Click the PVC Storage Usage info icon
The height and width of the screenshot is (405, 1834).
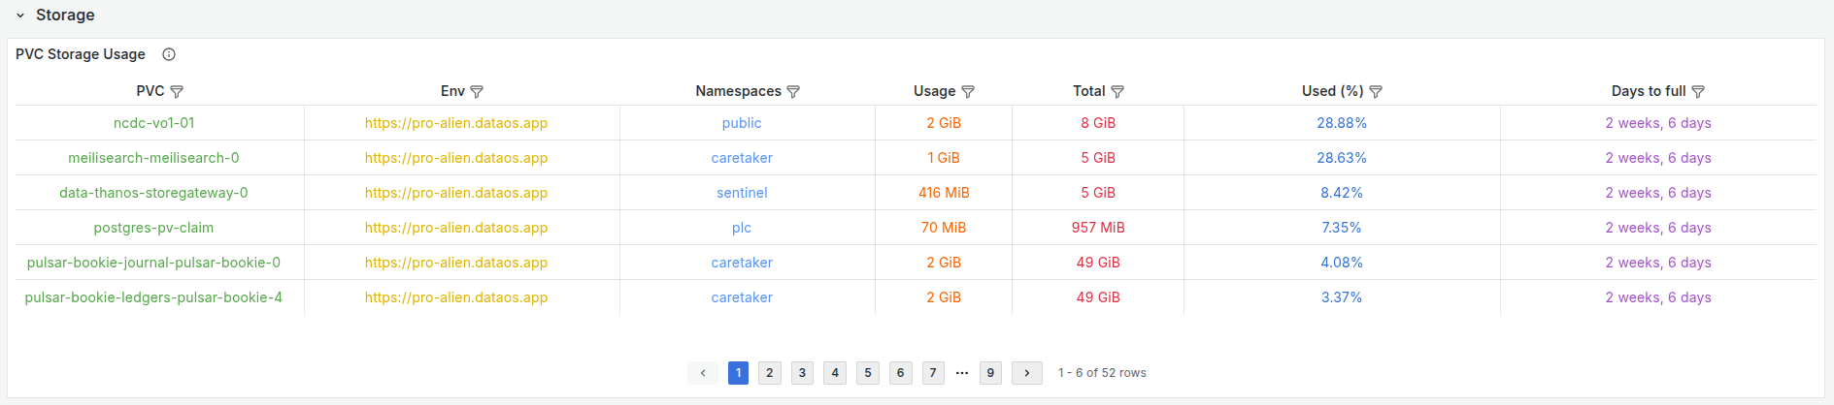pos(169,54)
